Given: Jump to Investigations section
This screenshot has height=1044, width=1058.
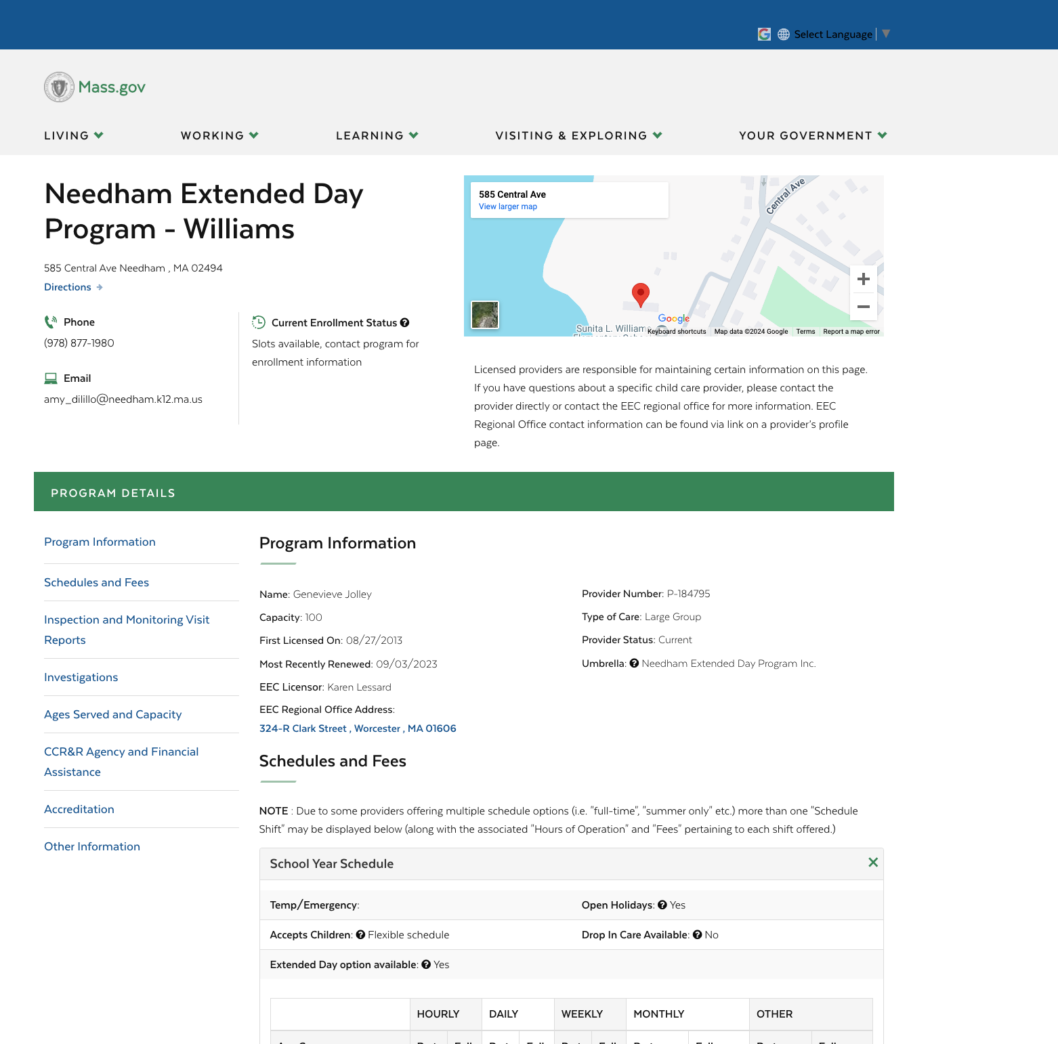Looking at the screenshot, I should point(81,677).
